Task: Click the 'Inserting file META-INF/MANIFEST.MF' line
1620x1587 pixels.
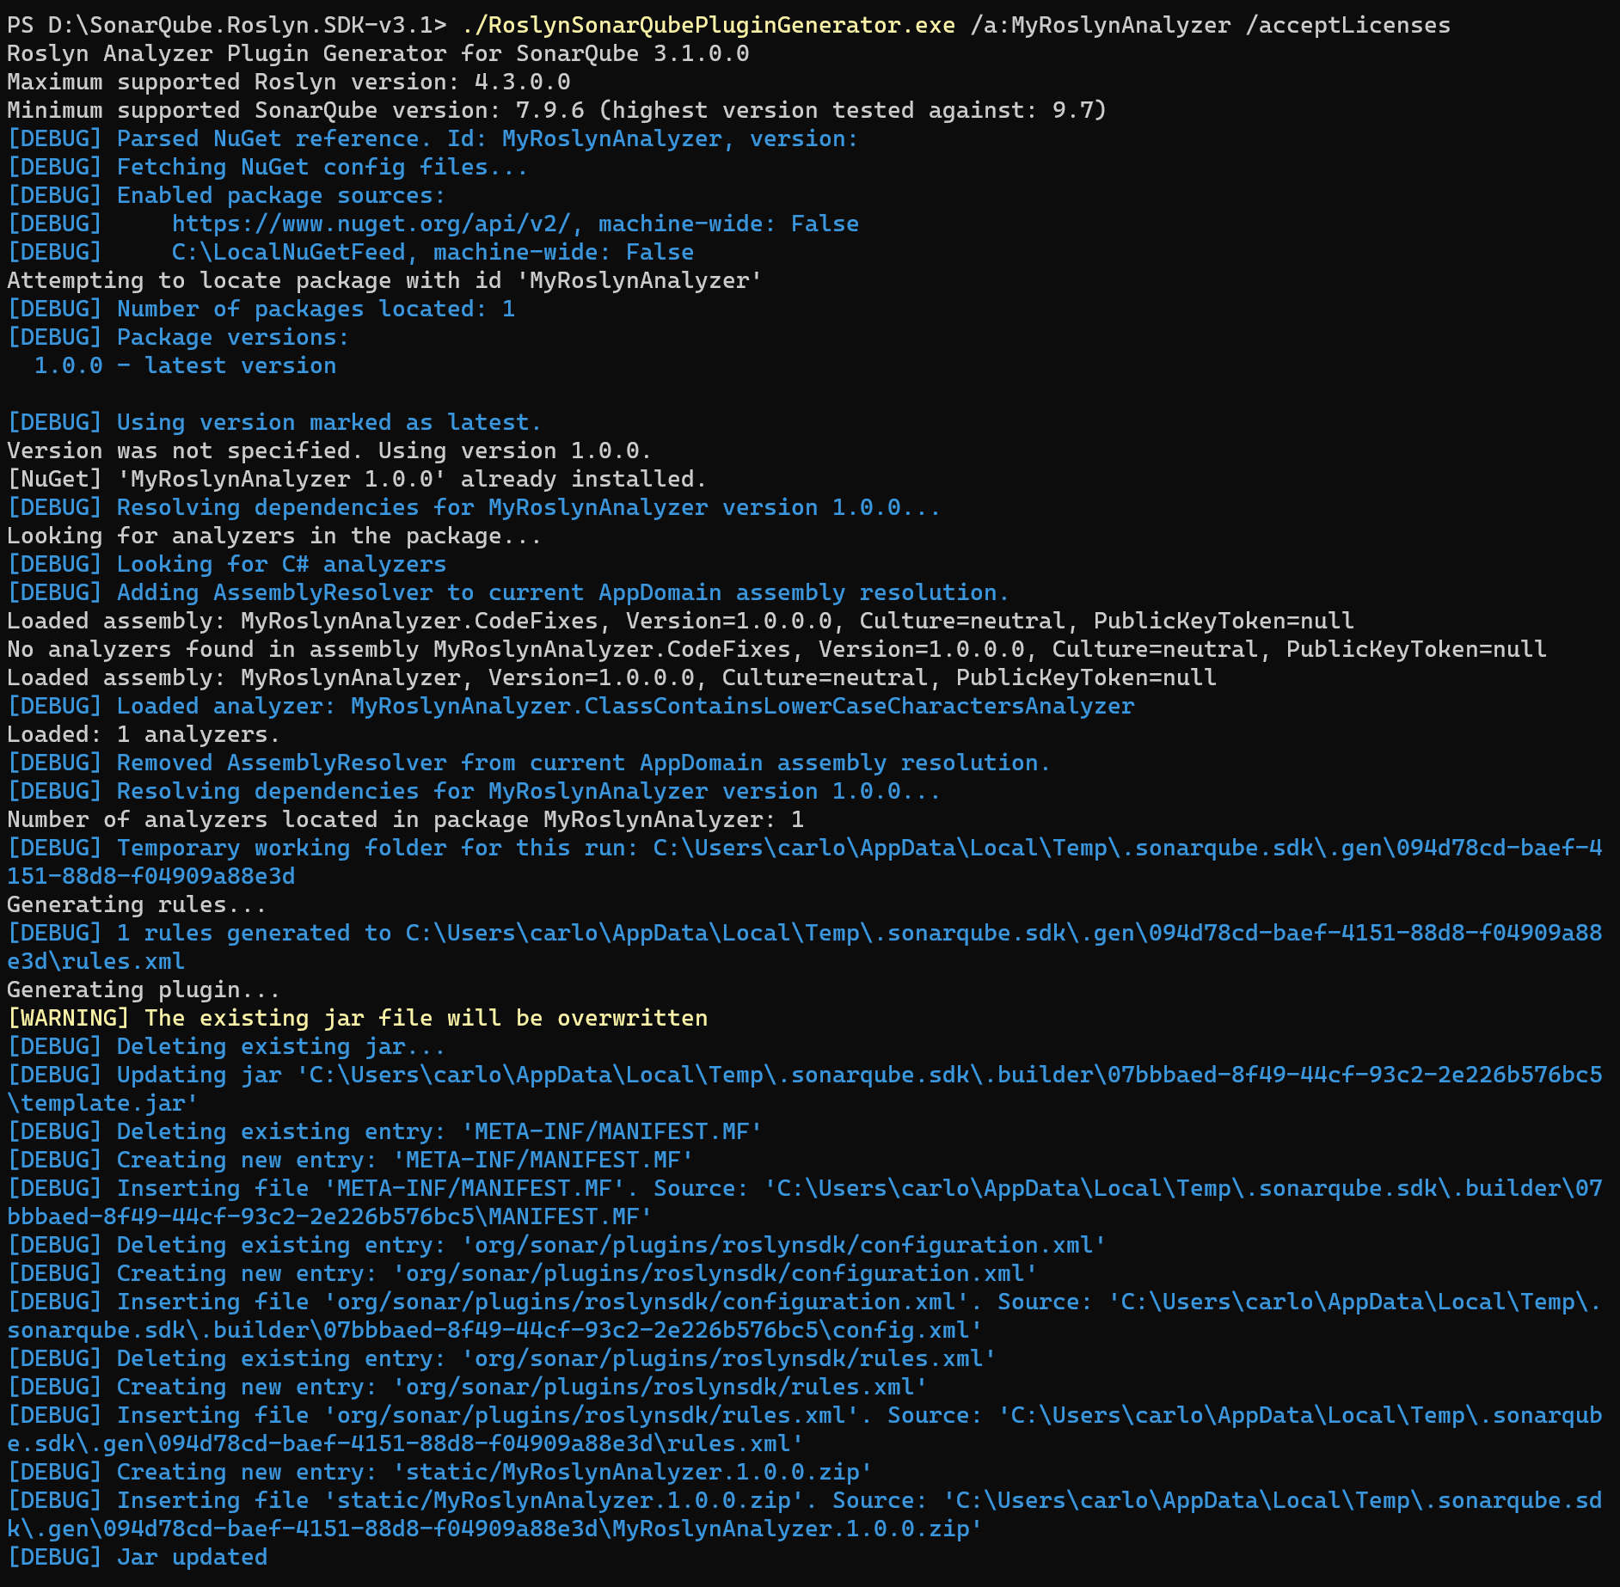Action: pyautogui.click(x=805, y=1202)
